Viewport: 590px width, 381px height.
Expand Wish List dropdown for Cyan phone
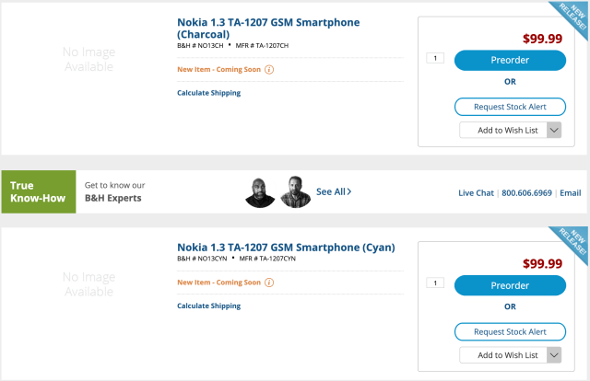[554, 354]
